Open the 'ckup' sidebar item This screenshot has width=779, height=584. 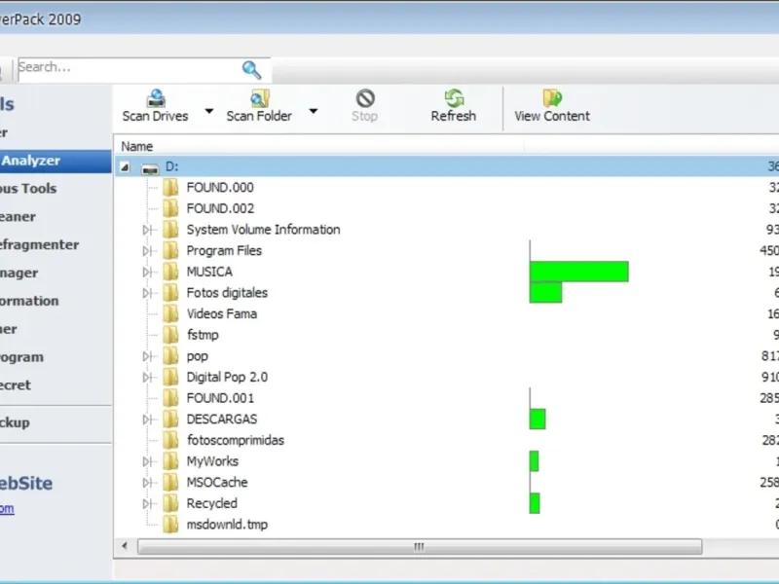tap(15, 422)
